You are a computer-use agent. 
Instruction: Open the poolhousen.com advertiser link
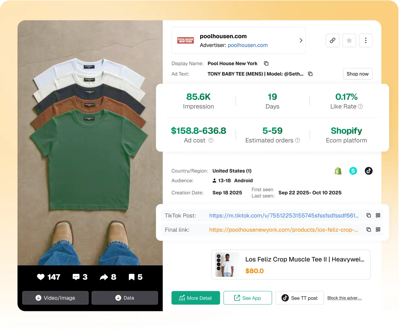[247, 45]
